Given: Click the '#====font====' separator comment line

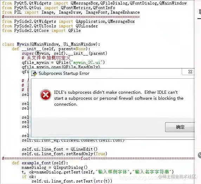Looking at the screenshot, I should (98, 158).
